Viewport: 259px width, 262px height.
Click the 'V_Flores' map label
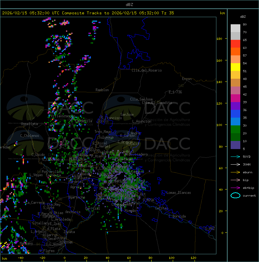point(47,251)
